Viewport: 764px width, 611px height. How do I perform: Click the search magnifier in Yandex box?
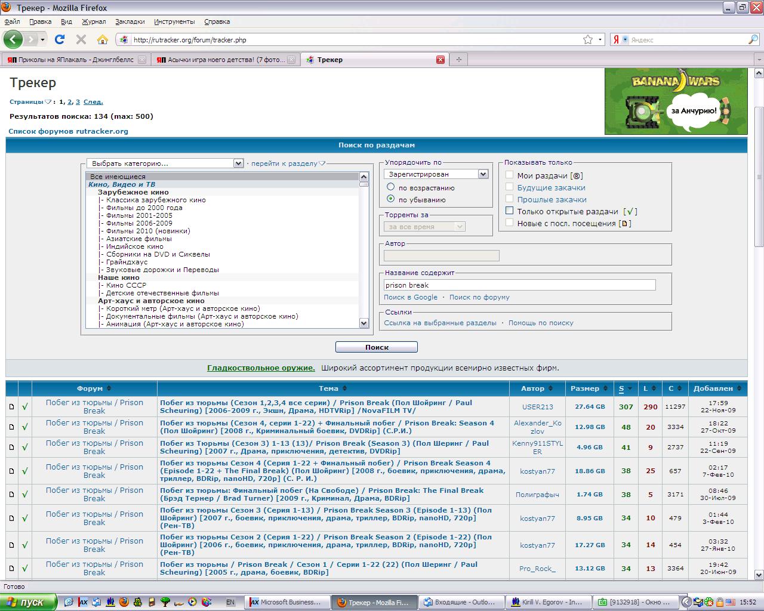click(753, 40)
